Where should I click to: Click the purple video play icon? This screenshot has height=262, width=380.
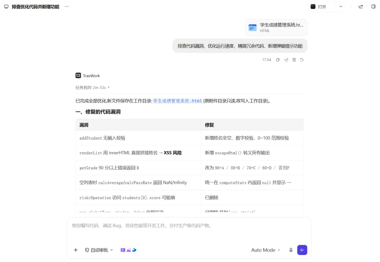click(123, 250)
